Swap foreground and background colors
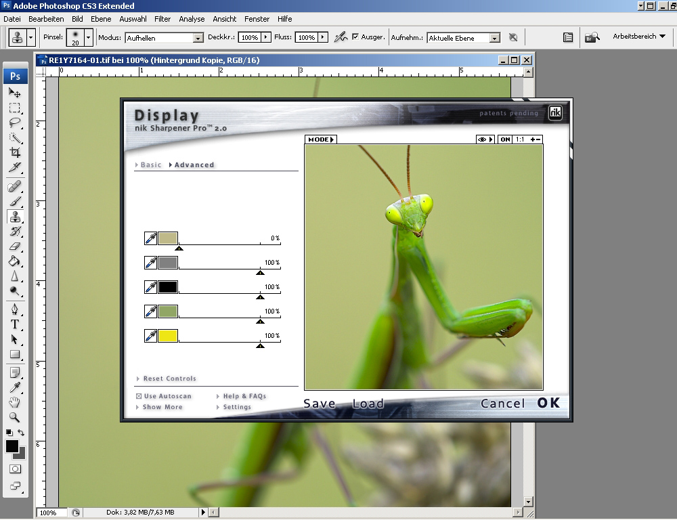 21,433
